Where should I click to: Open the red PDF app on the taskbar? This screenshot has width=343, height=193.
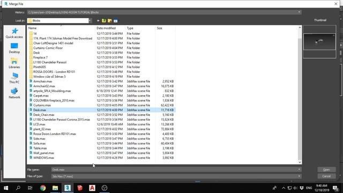(80, 188)
